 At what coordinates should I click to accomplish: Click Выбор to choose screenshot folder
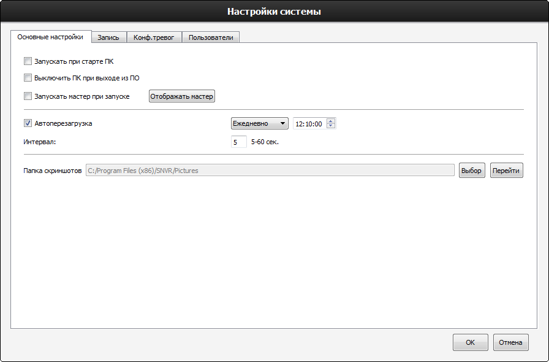click(472, 171)
